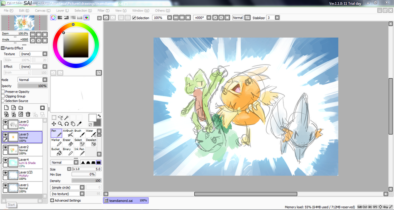Toggle the swatches panel icon

coord(80,18)
